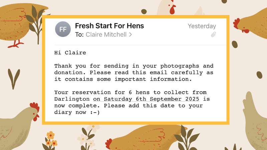This screenshot has width=267, height=150.
Task: Open the paperclip attachment icon
Action: pos(213,34)
